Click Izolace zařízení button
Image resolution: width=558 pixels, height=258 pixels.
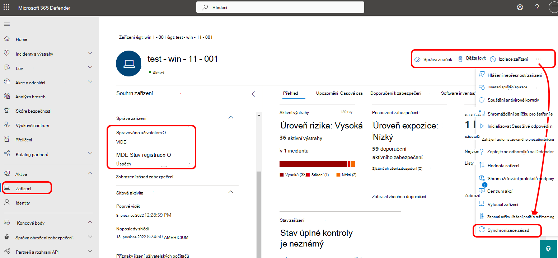point(509,59)
